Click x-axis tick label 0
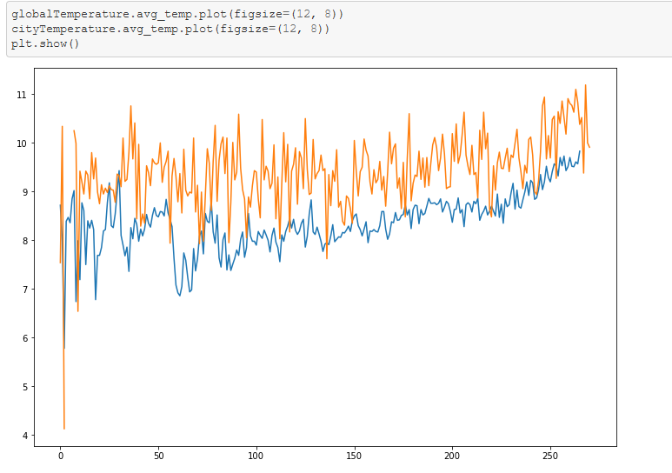This screenshot has width=672, height=473. pyautogui.click(x=61, y=456)
